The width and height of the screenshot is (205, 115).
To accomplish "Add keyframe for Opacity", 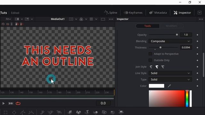I will [197, 35].
